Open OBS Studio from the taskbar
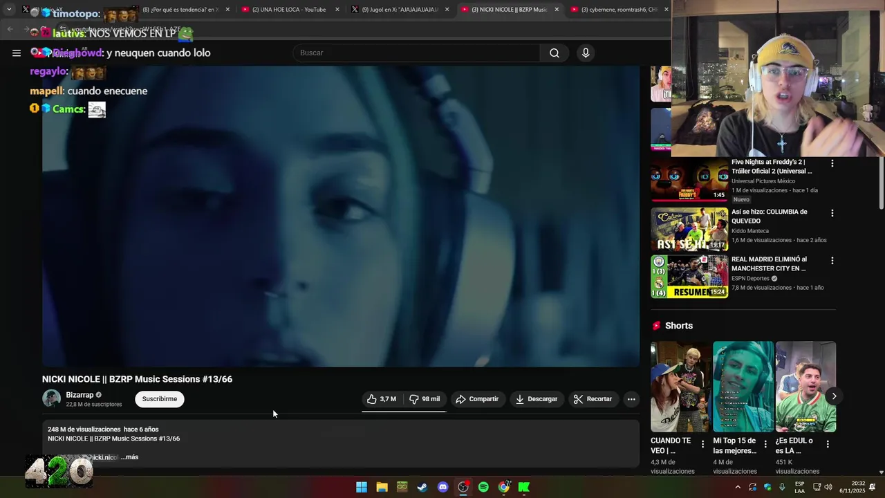 point(463,488)
